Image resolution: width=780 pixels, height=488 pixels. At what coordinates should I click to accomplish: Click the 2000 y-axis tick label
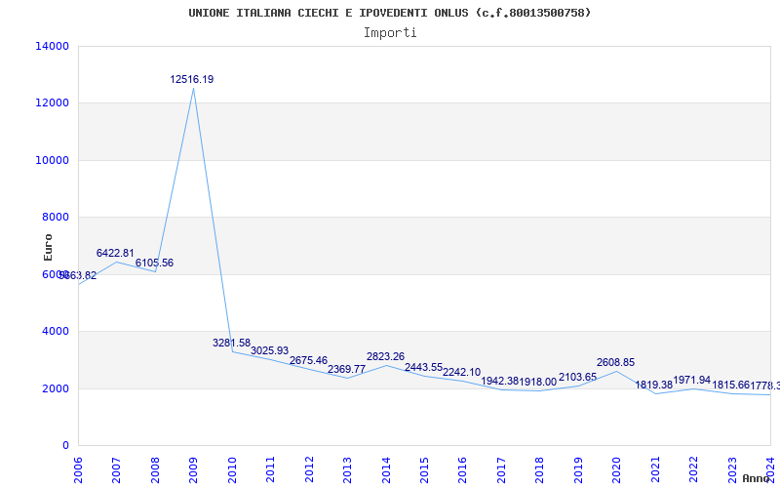pos(56,388)
